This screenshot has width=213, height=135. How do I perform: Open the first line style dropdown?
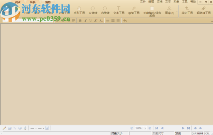tap(36, 128)
